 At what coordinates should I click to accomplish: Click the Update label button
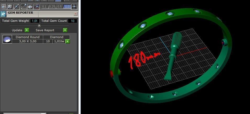(18, 30)
